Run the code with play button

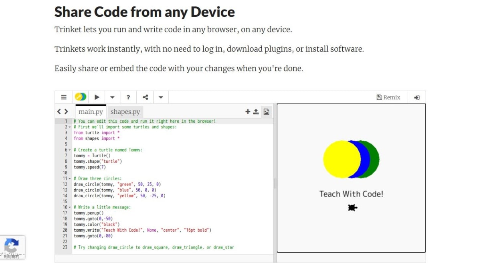[x=97, y=97]
